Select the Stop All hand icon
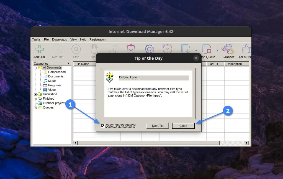Screen dimensions: 283x179 coord(94,49)
